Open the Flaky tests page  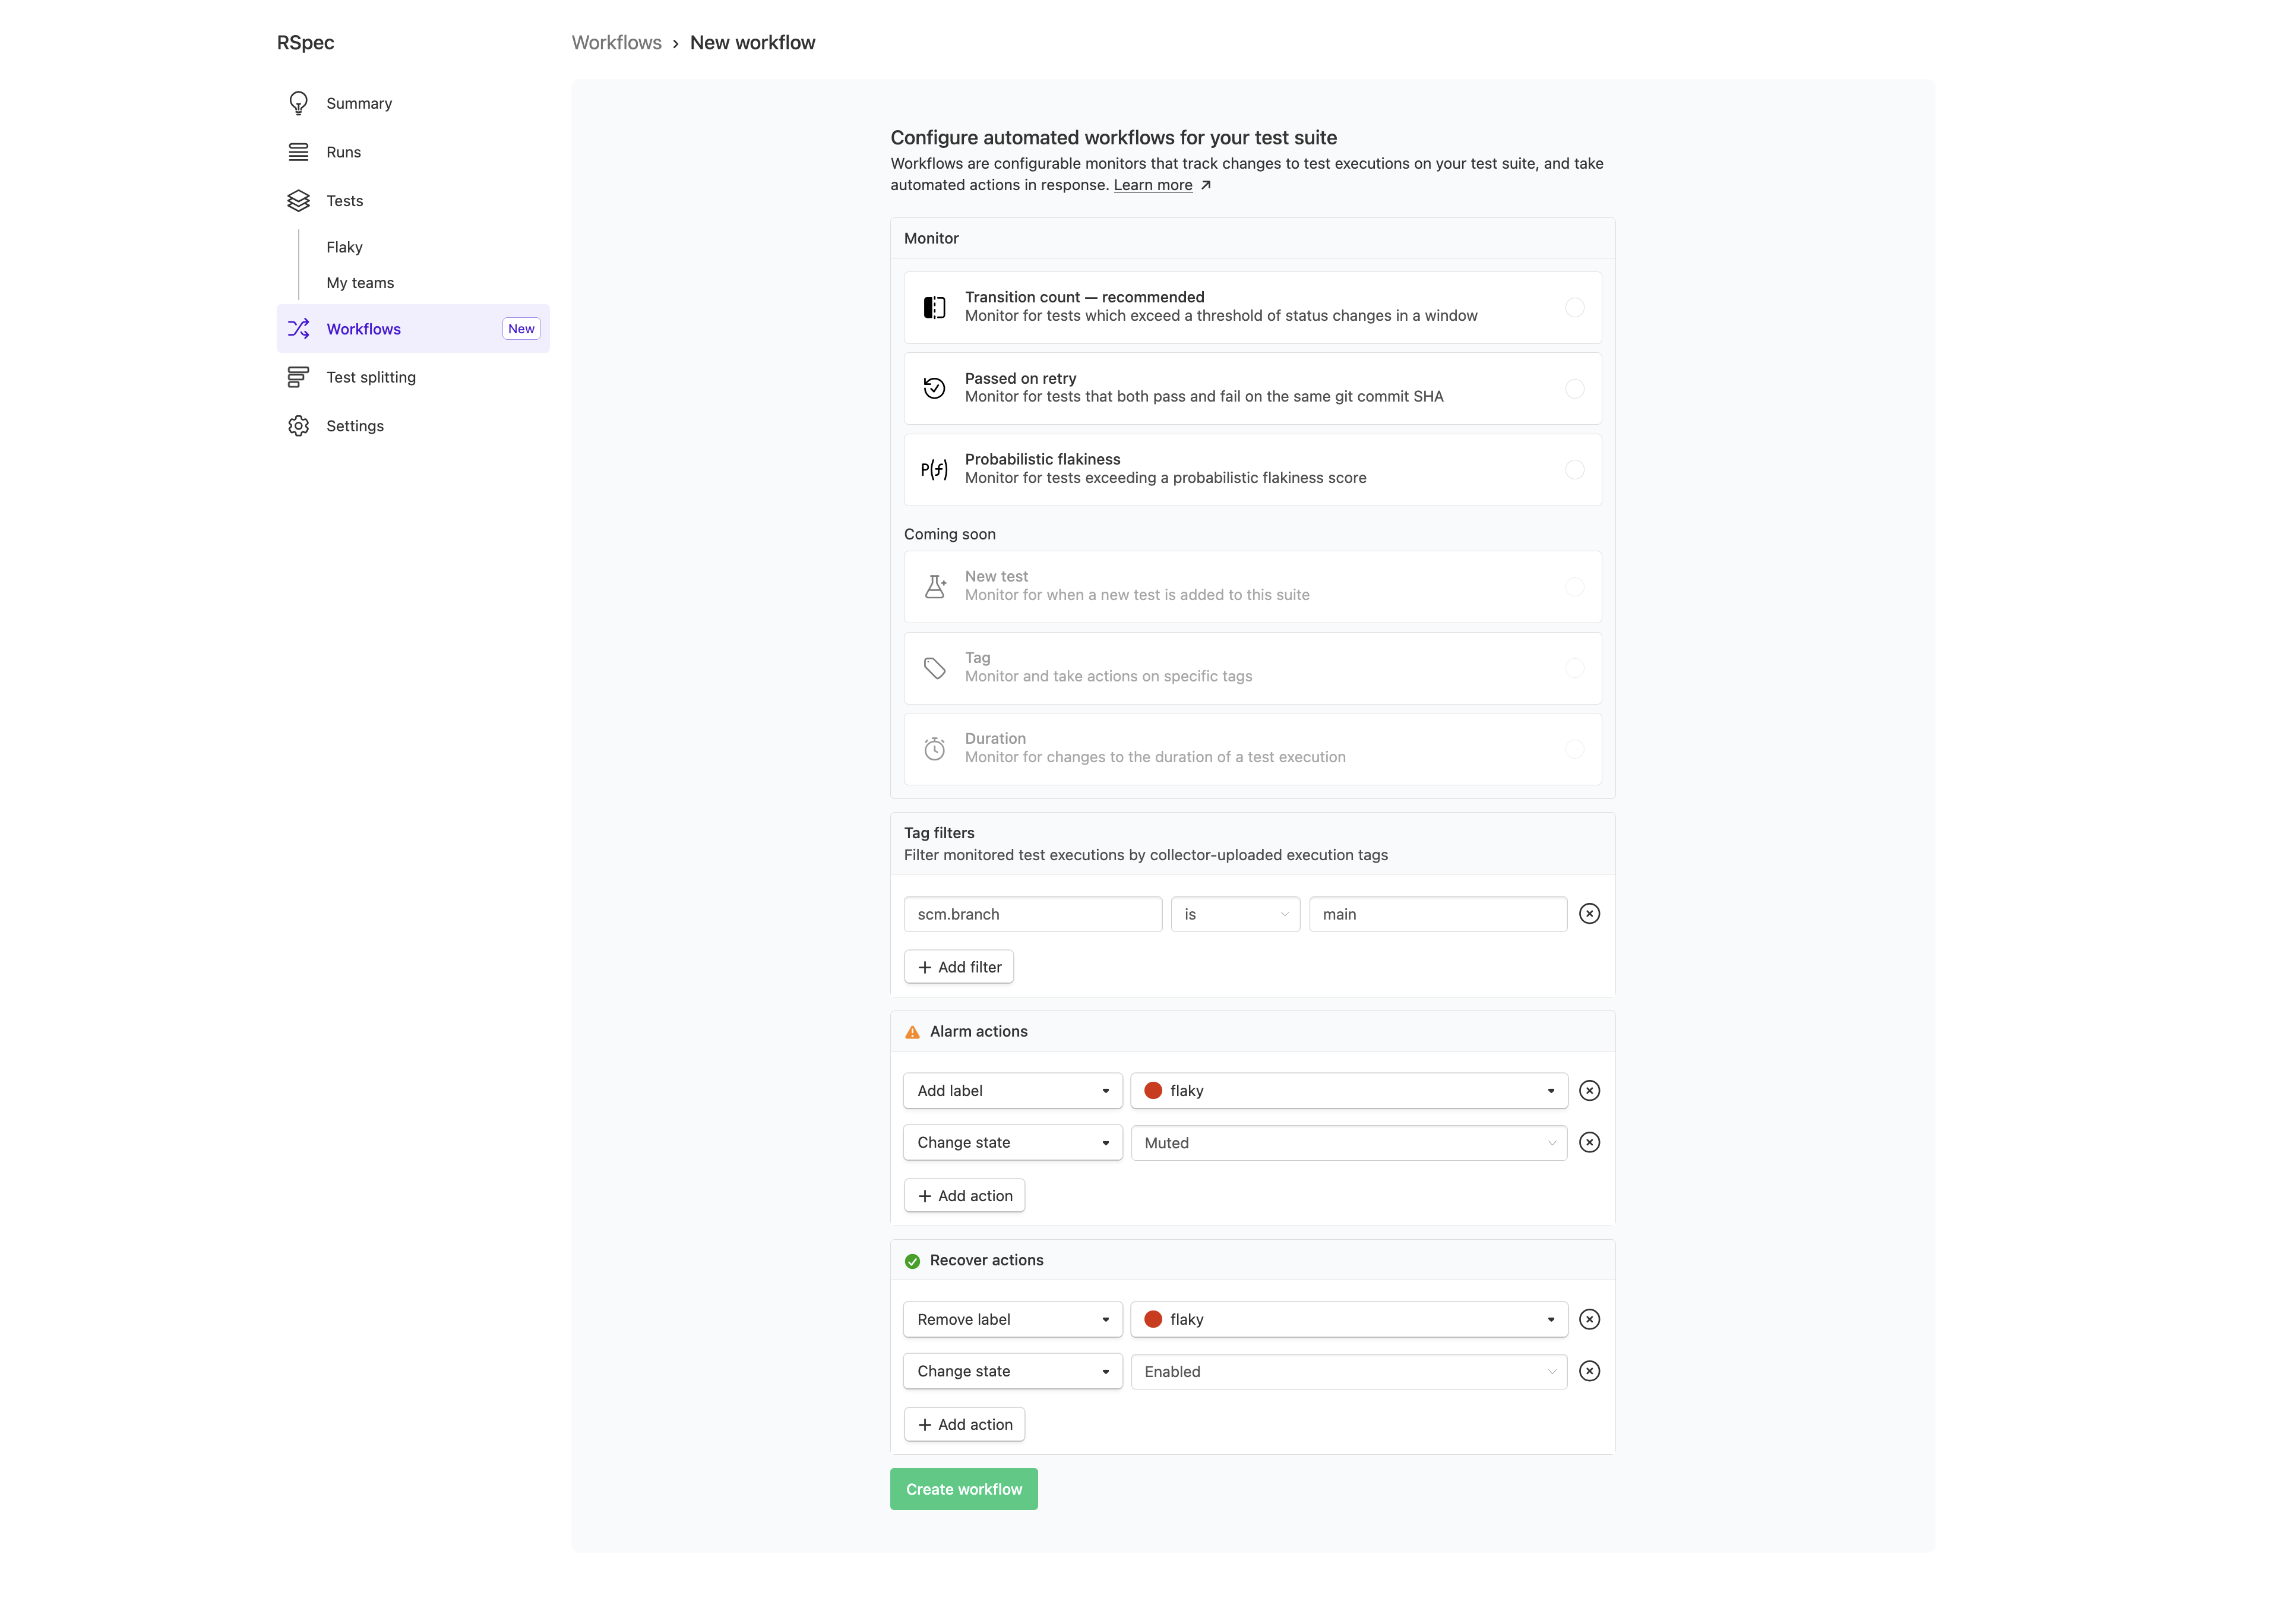pos(344,247)
